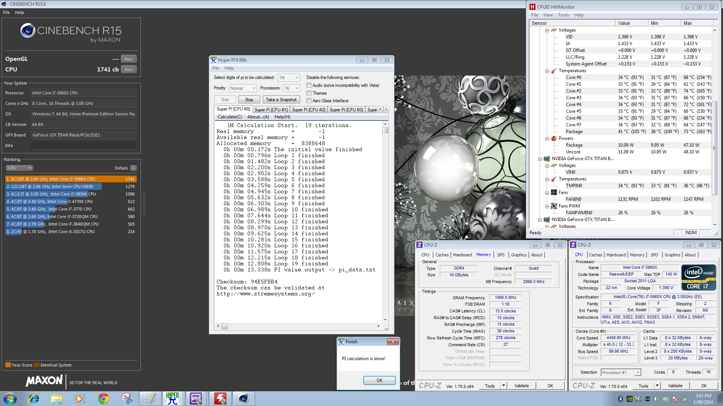Check the Themes option in Hyper PI
723x406 pixels.
tap(309, 93)
